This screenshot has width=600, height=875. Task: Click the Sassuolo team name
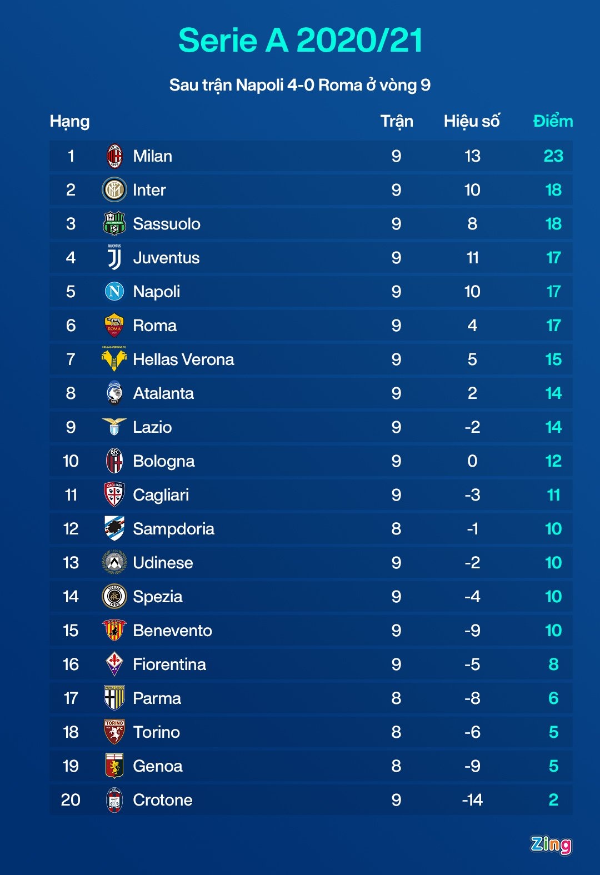point(167,224)
